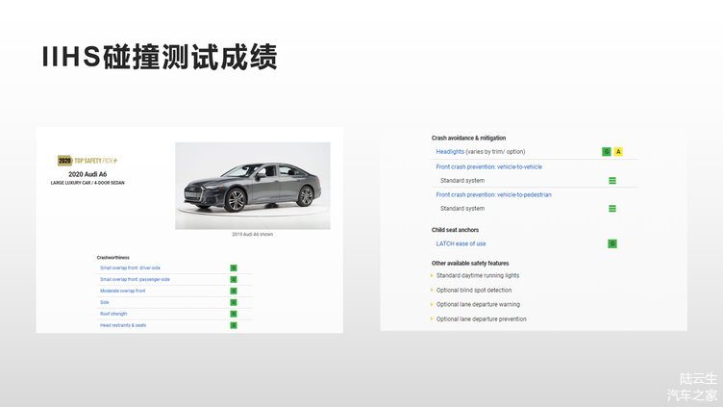Open Front crash prevention: vehicle-to-pedestrian link
Viewport: 723px width, 407px height.
tap(494, 194)
